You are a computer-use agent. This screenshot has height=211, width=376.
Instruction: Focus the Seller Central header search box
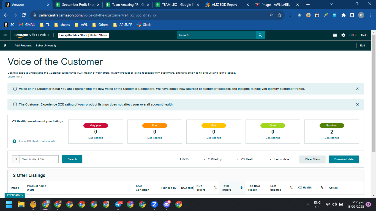point(216,35)
